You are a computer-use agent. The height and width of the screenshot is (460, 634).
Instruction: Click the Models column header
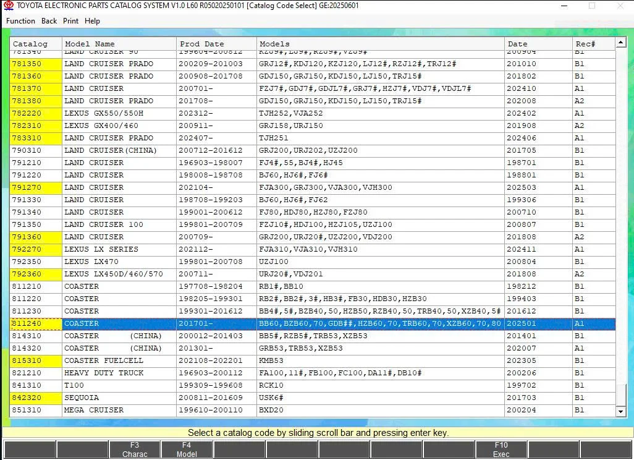coord(381,44)
